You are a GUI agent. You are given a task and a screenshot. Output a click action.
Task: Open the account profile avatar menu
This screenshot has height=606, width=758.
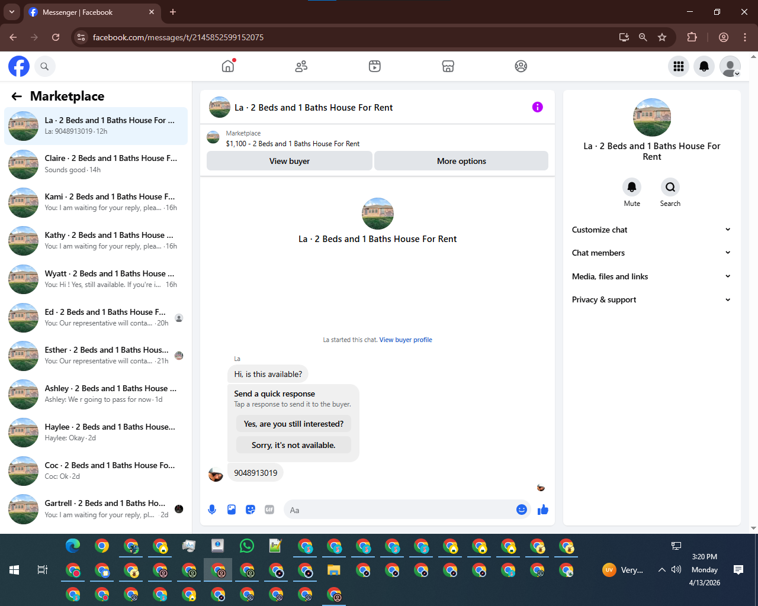(730, 66)
